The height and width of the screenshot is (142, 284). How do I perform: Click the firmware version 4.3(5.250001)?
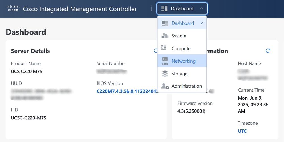(x=191, y=111)
